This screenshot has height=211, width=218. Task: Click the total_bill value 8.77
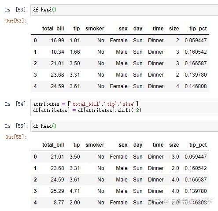[59, 203]
